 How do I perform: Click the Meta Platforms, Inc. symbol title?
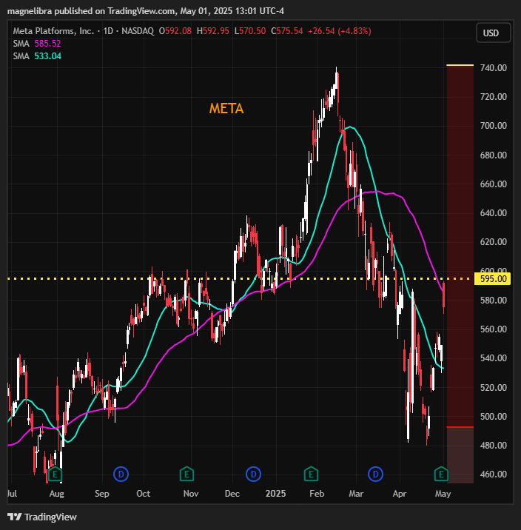click(53, 31)
